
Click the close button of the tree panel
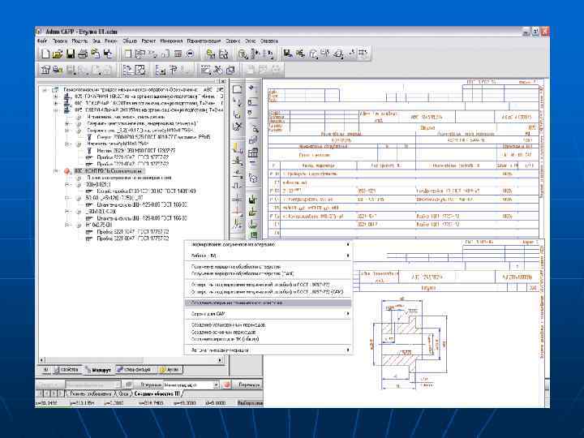point(222,81)
